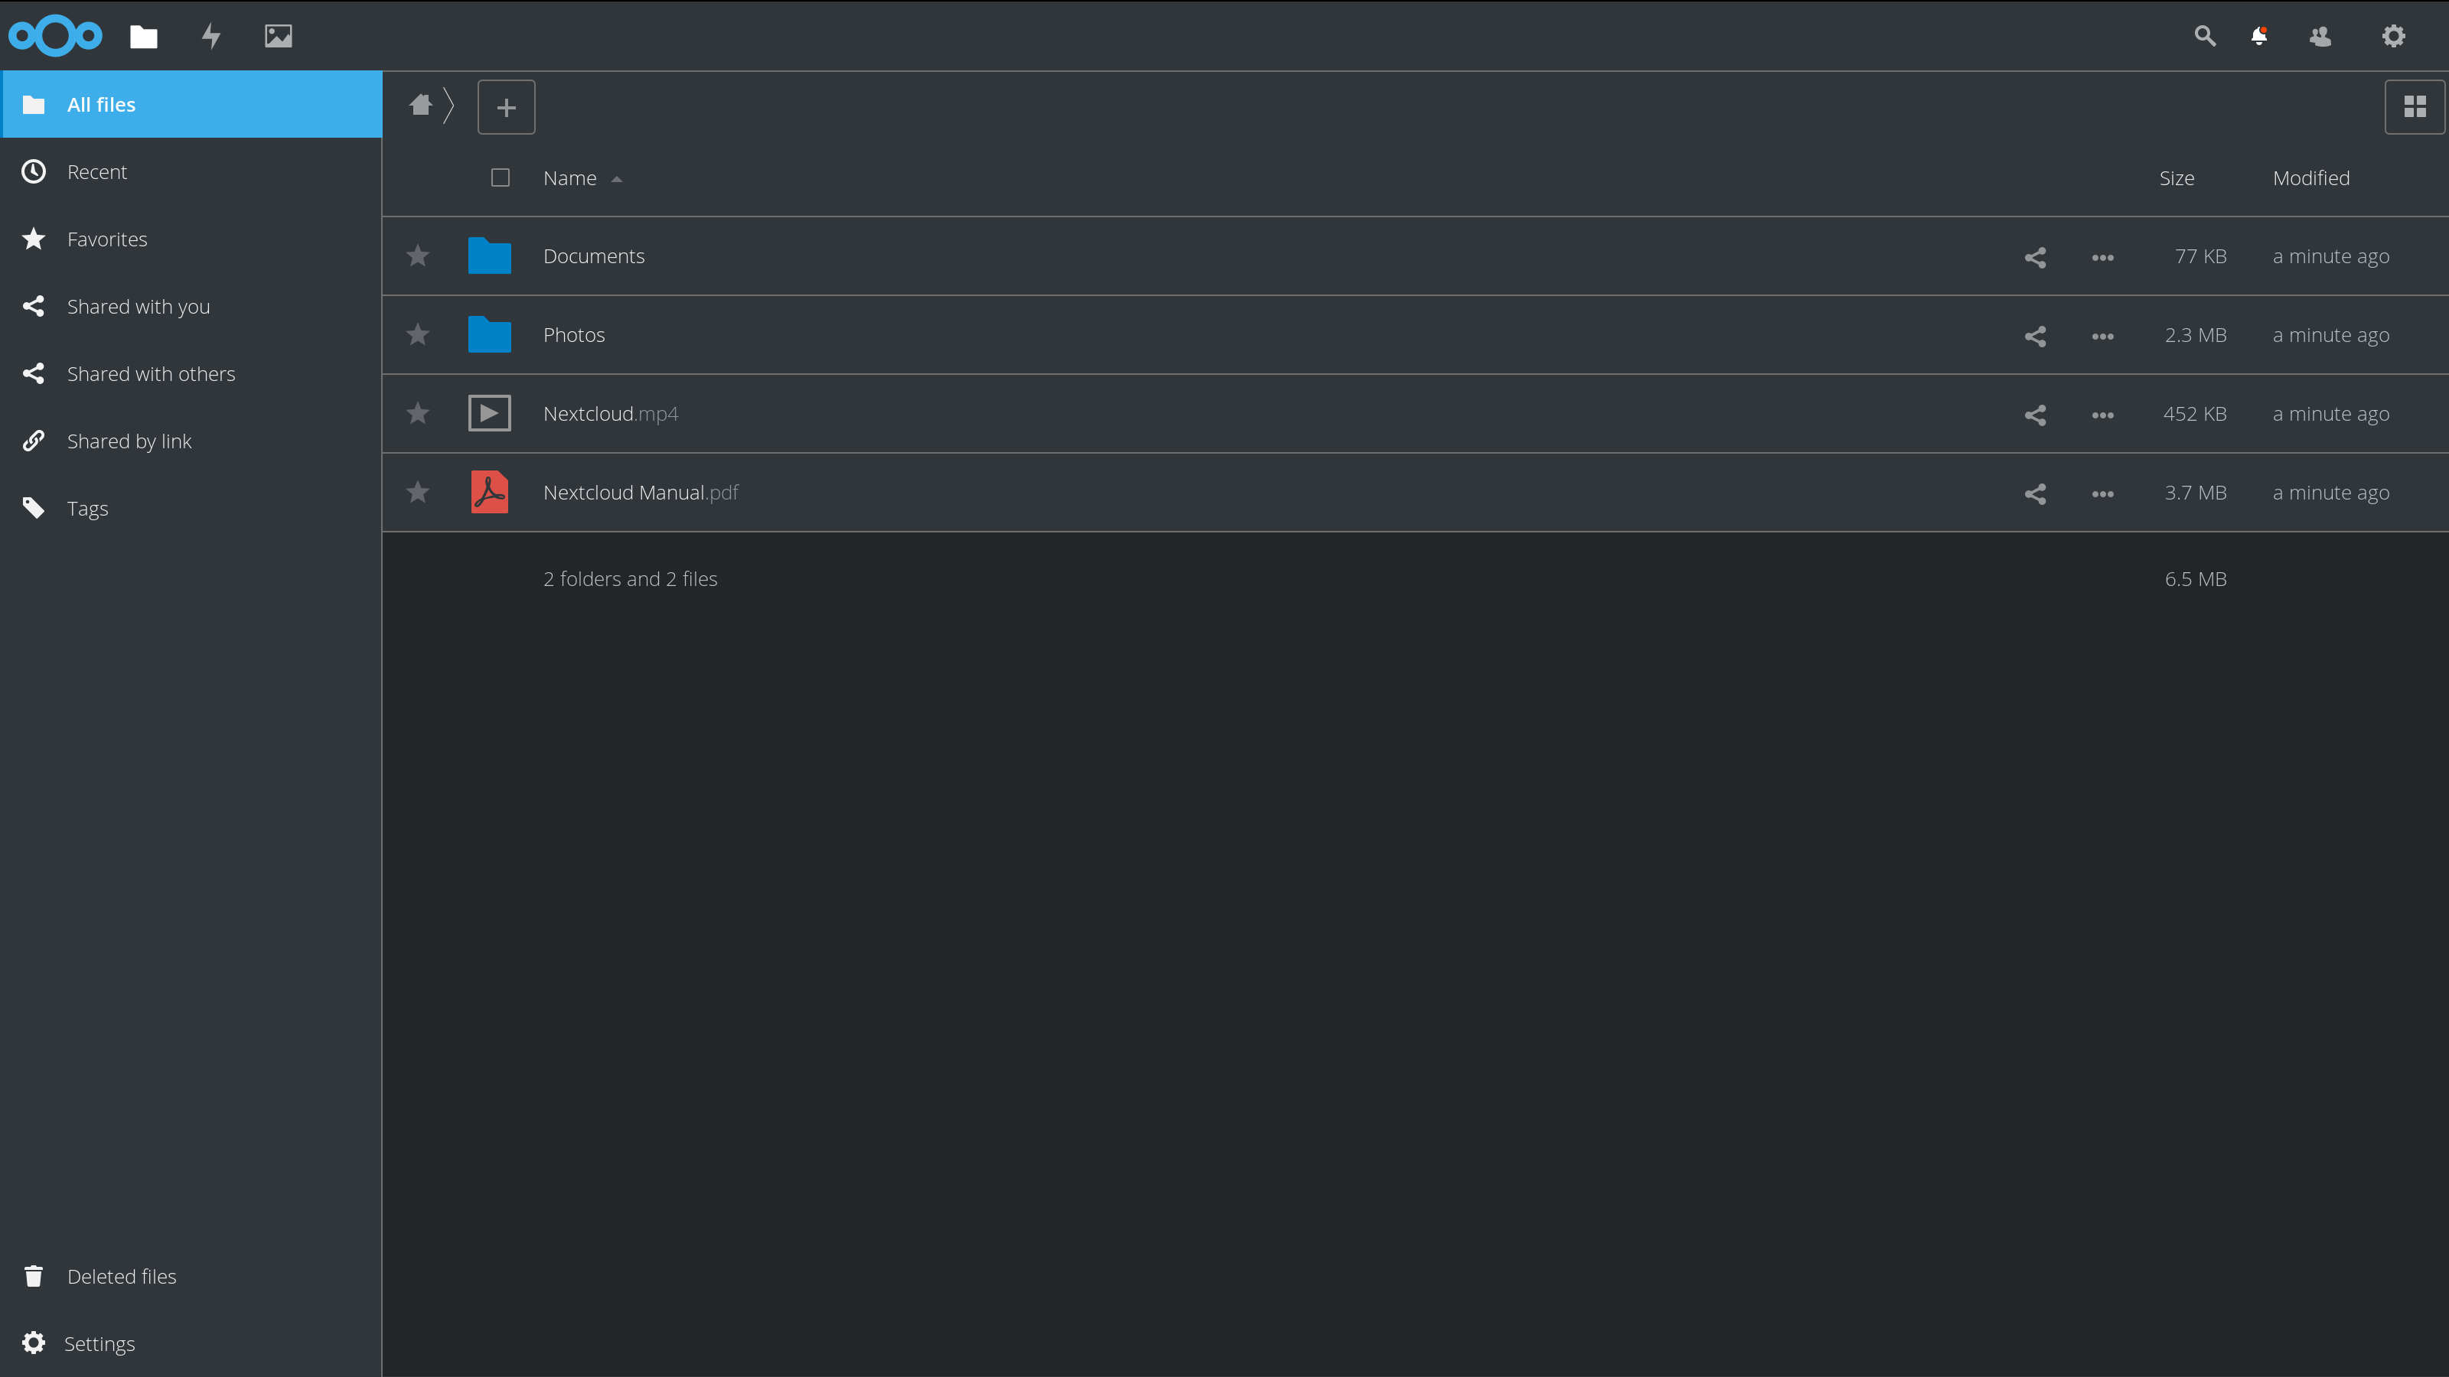Open more actions for Nextcloud Manual.pdf
The height and width of the screenshot is (1377, 2449).
coord(2103,494)
